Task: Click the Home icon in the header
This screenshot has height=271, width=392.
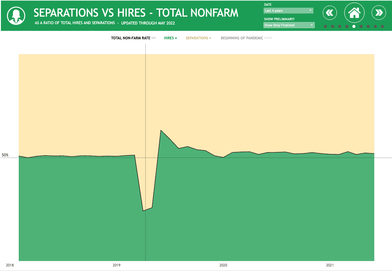Action: (x=354, y=13)
